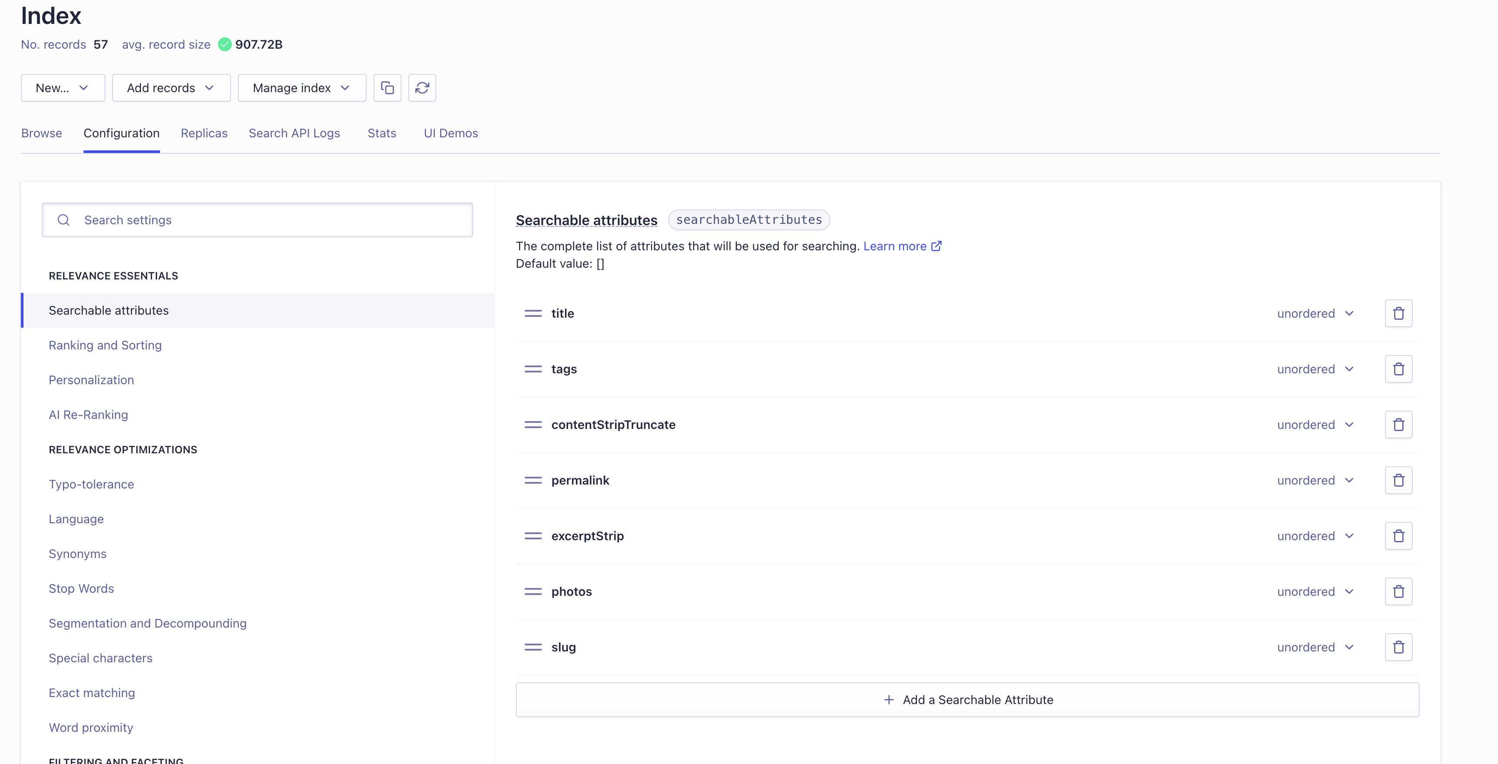Screen dimensions: 1498x764
Task: Open the Learn more link
Action: [896, 246]
